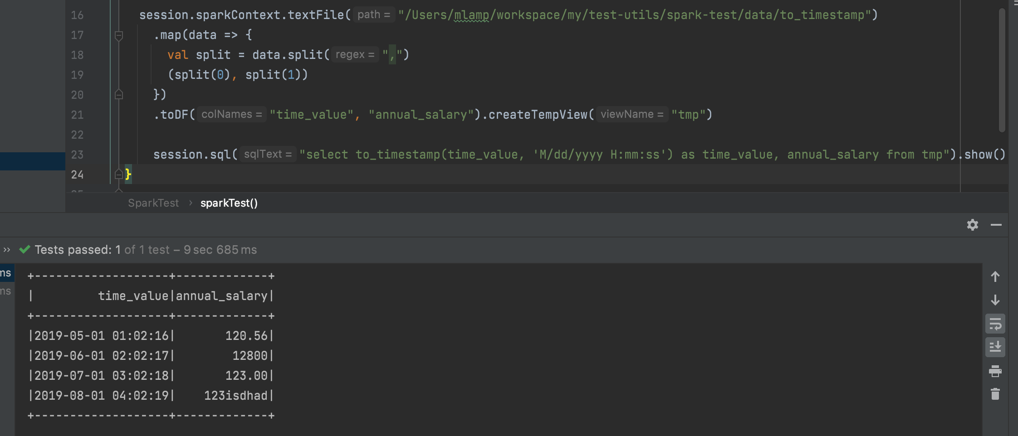
Task: Click the console value 120.56
Action: [x=246, y=336]
